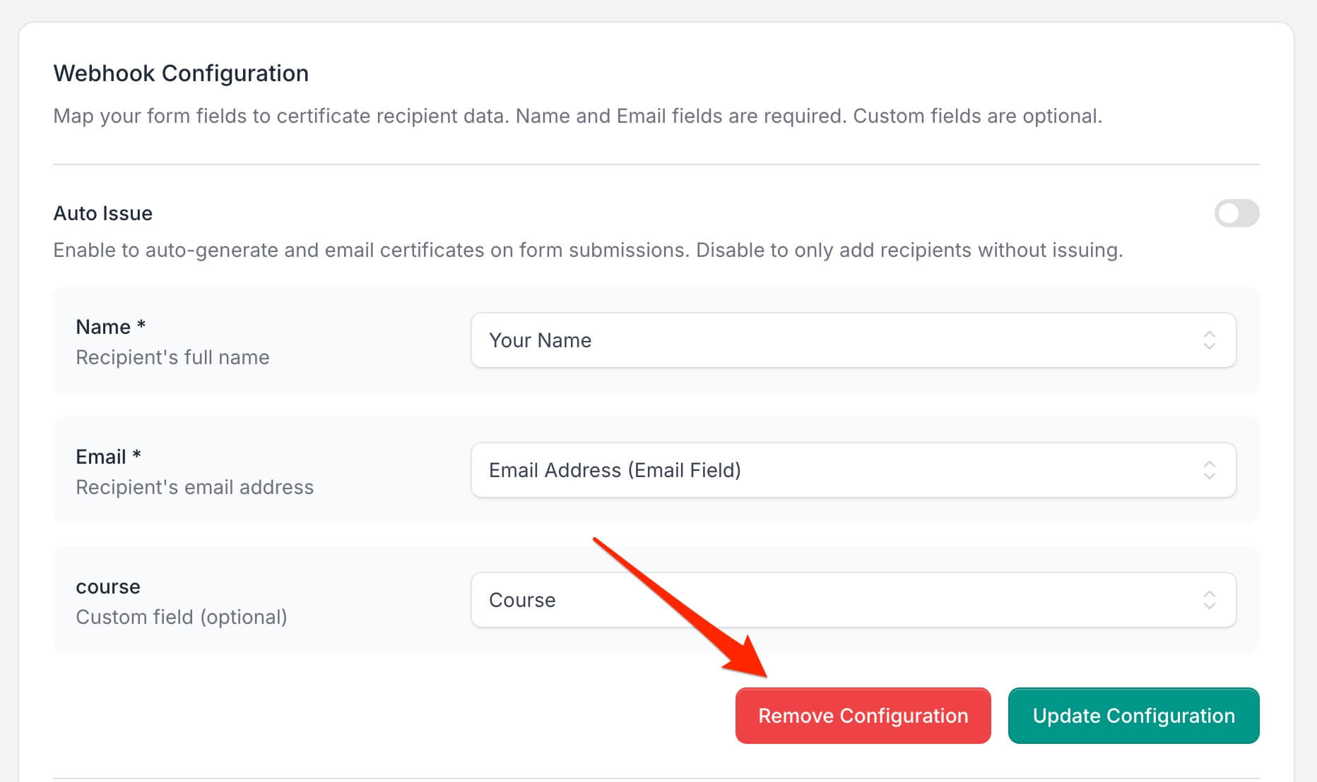Toggle the Auto Issue switch
Screen dimensions: 1317x782
[x=1236, y=213]
